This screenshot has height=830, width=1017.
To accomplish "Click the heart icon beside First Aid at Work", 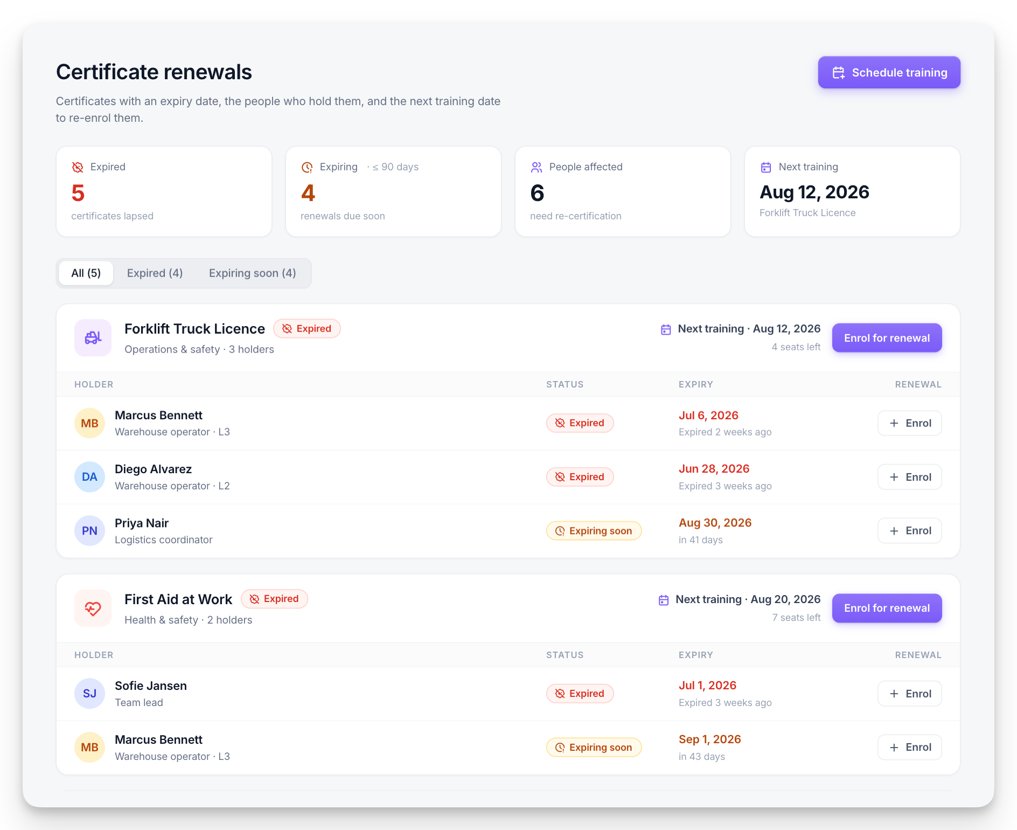I will pyautogui.click(x=93, y=608).
